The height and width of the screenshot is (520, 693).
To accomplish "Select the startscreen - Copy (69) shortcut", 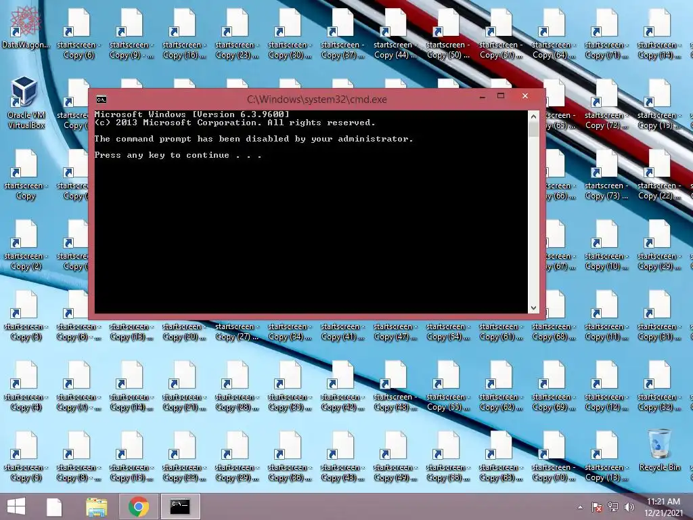I will pos(554,385).
